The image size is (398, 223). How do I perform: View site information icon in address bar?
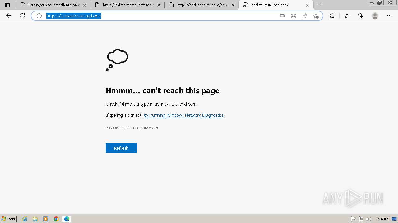tap(39, 16)
